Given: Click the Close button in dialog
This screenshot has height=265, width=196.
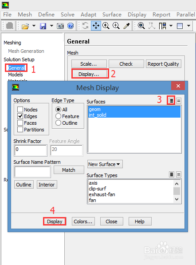Looking at the screenshot, I should (x=111, y=221).
